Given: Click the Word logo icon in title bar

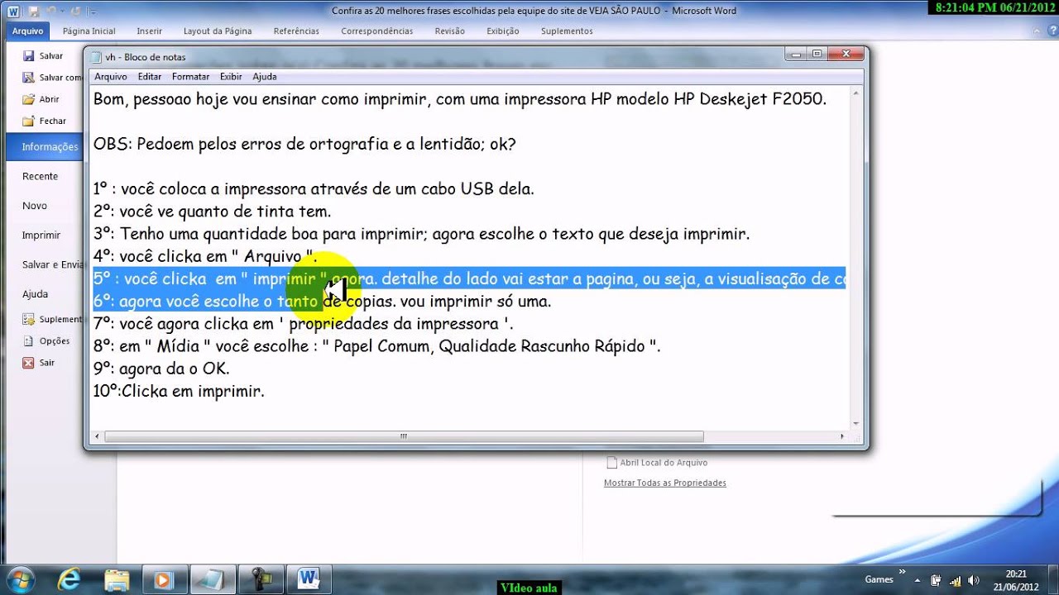Looking at the screenshot, I should tap(13, 11).
